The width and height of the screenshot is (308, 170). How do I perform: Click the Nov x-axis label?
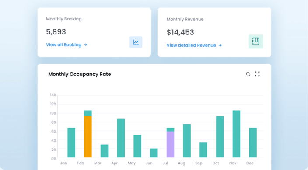233,163
